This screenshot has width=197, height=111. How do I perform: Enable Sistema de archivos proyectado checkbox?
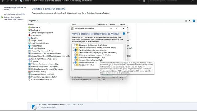(x=75, y=55)
